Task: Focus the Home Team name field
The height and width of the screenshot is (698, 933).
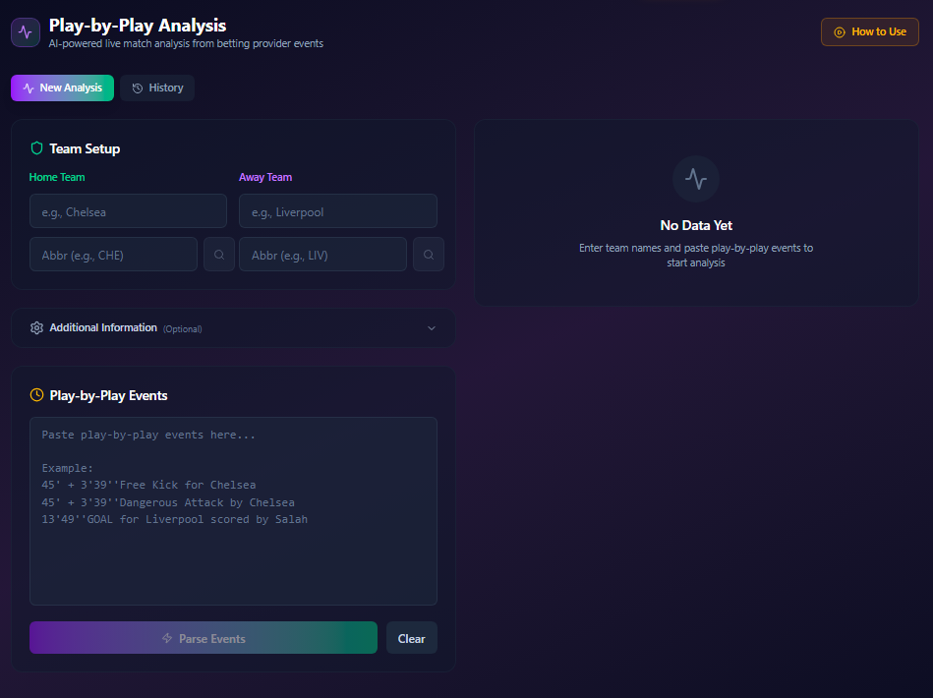Action: (128, 211)
